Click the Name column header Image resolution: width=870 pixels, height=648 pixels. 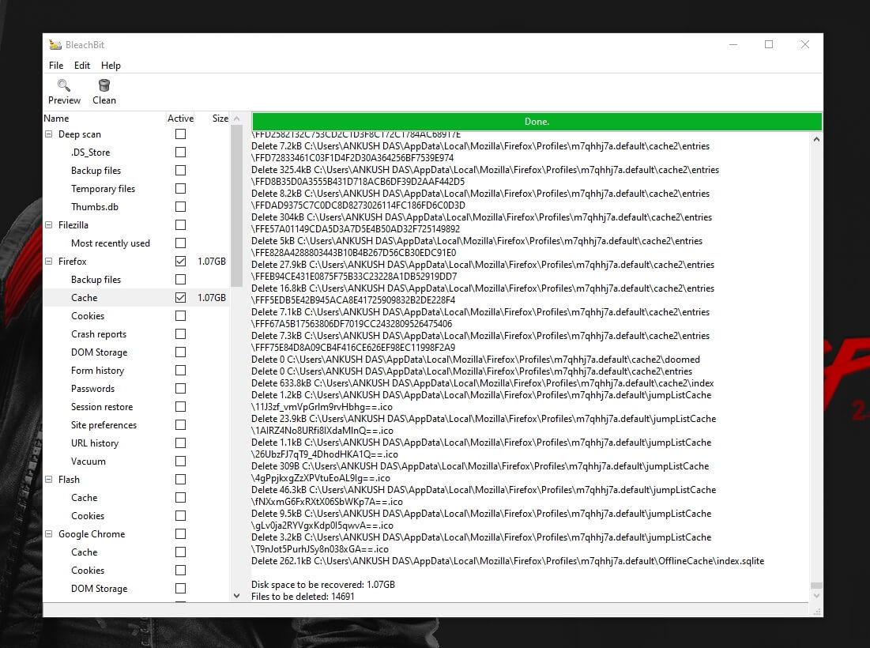pos(104,119)
